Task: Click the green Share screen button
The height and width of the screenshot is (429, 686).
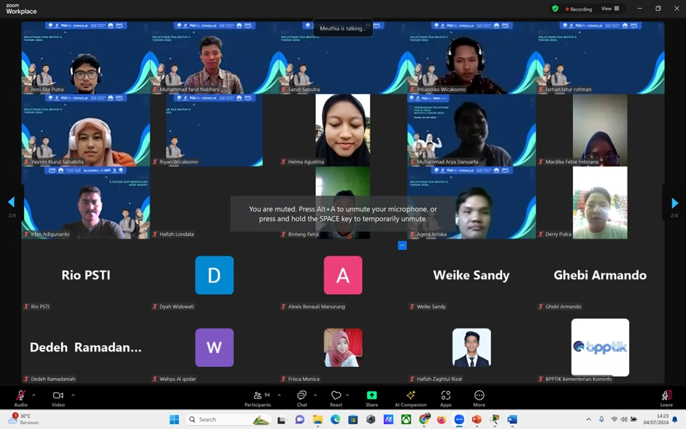Action: click(371, 396)
